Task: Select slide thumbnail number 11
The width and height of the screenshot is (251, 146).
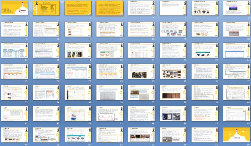Action: point(78,29)
